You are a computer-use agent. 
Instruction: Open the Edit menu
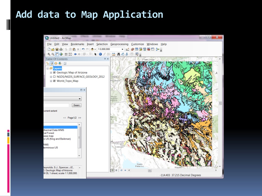click(x=57, y=44)
